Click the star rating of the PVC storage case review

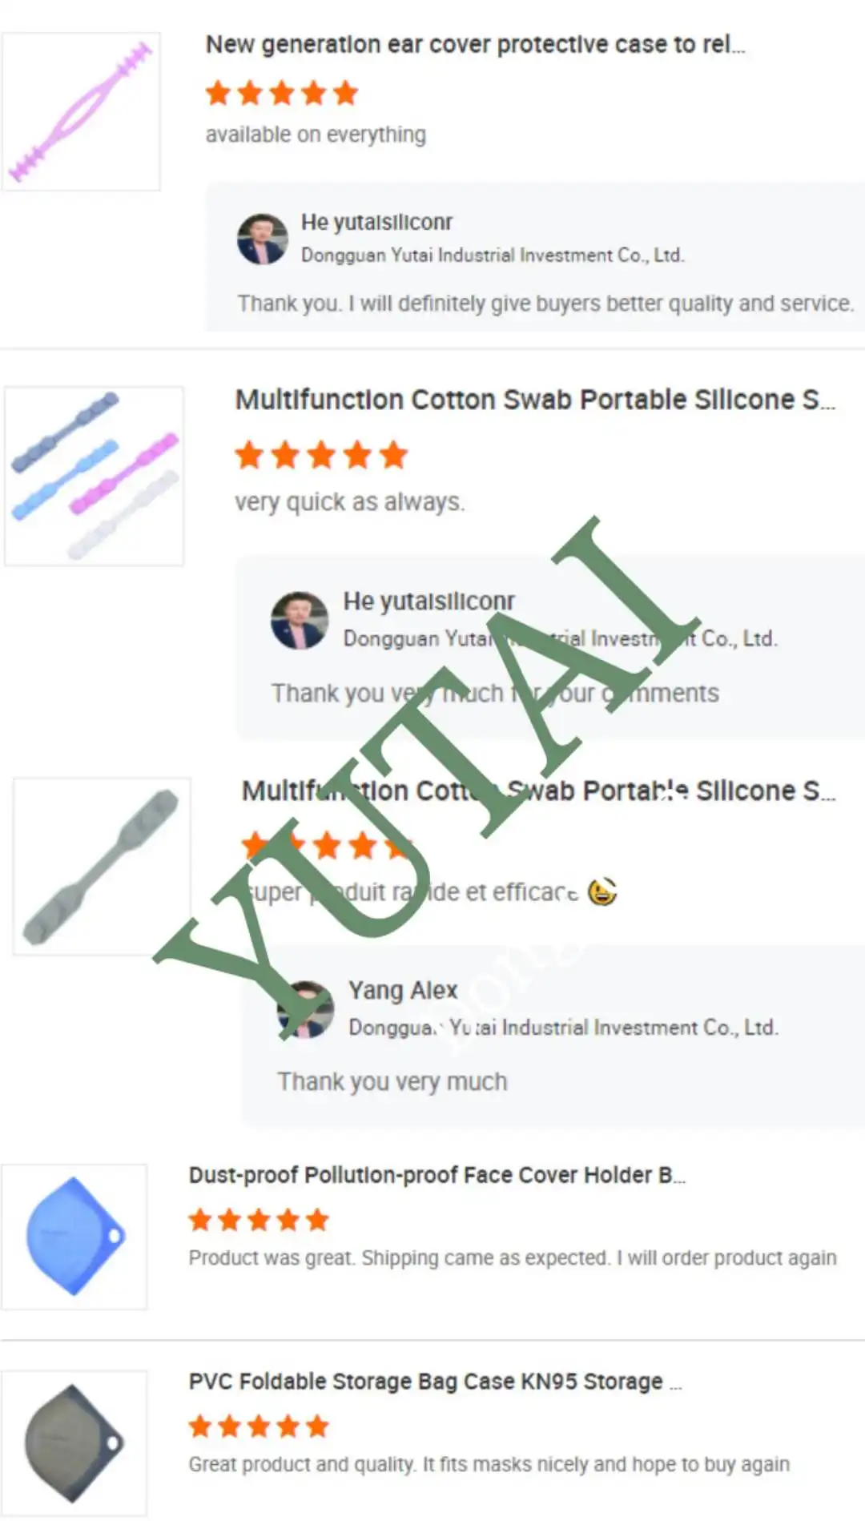point(259,1426)
